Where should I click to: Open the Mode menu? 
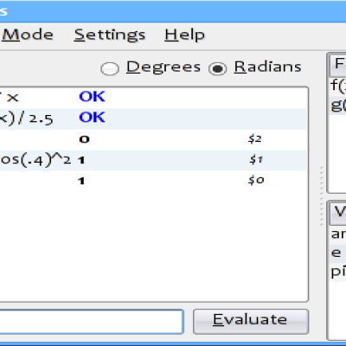point(28,35)
